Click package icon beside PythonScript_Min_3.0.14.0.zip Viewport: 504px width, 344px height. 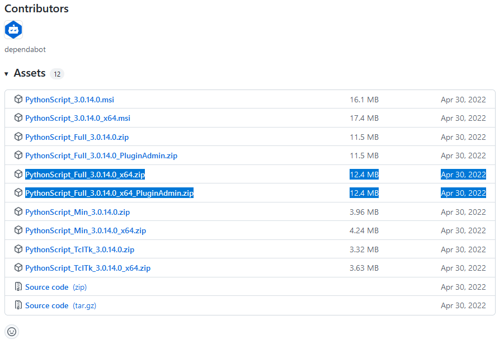click(x=18, y=211)
